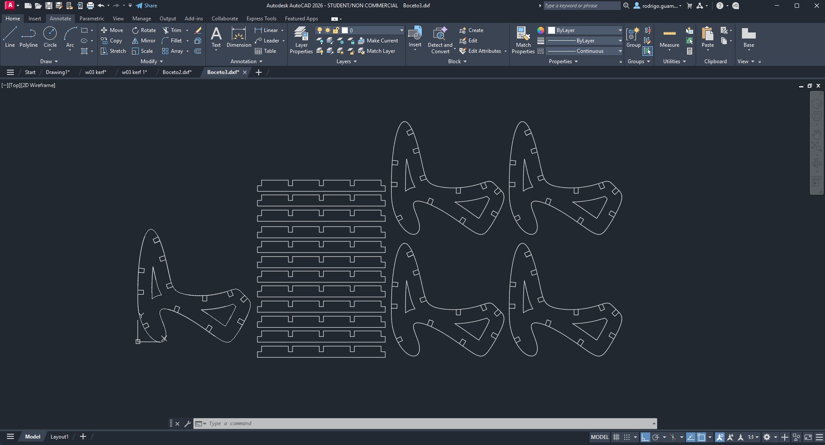
Task: Open the Insert ribbon tab
Action: (x=35, y=19)
